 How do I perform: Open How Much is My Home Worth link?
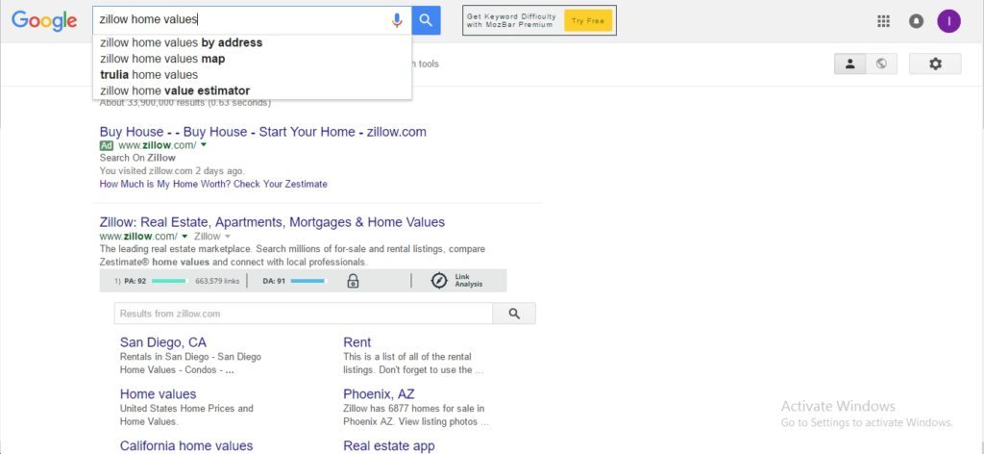[213, 184]
